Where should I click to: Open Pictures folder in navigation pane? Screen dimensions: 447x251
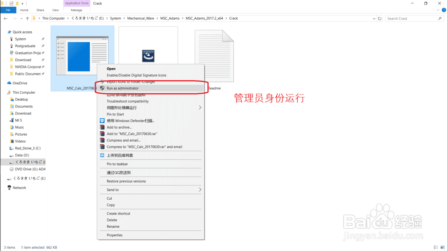(21, 134)
